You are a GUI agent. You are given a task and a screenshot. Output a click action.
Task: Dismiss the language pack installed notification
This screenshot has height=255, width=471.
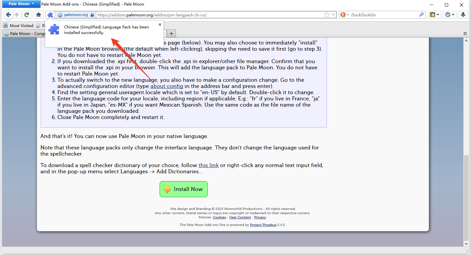160,25
